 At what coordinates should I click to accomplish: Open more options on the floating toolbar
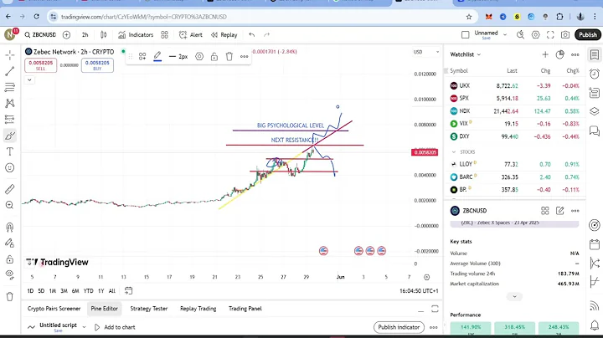pyautogui.click(x=245, y=56)
